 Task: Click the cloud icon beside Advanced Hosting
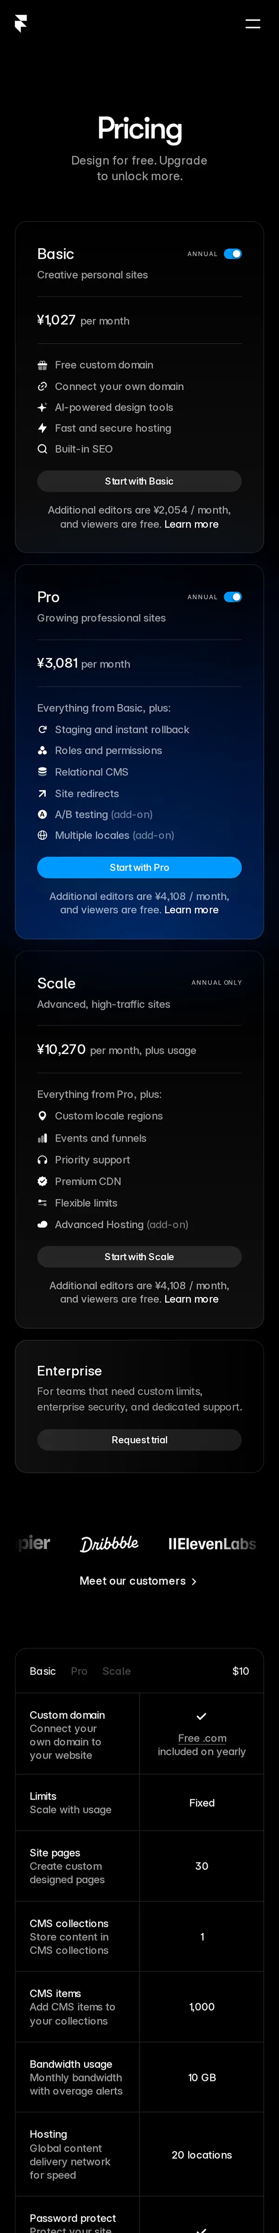pyautogui.click(x=42, y=1225)
